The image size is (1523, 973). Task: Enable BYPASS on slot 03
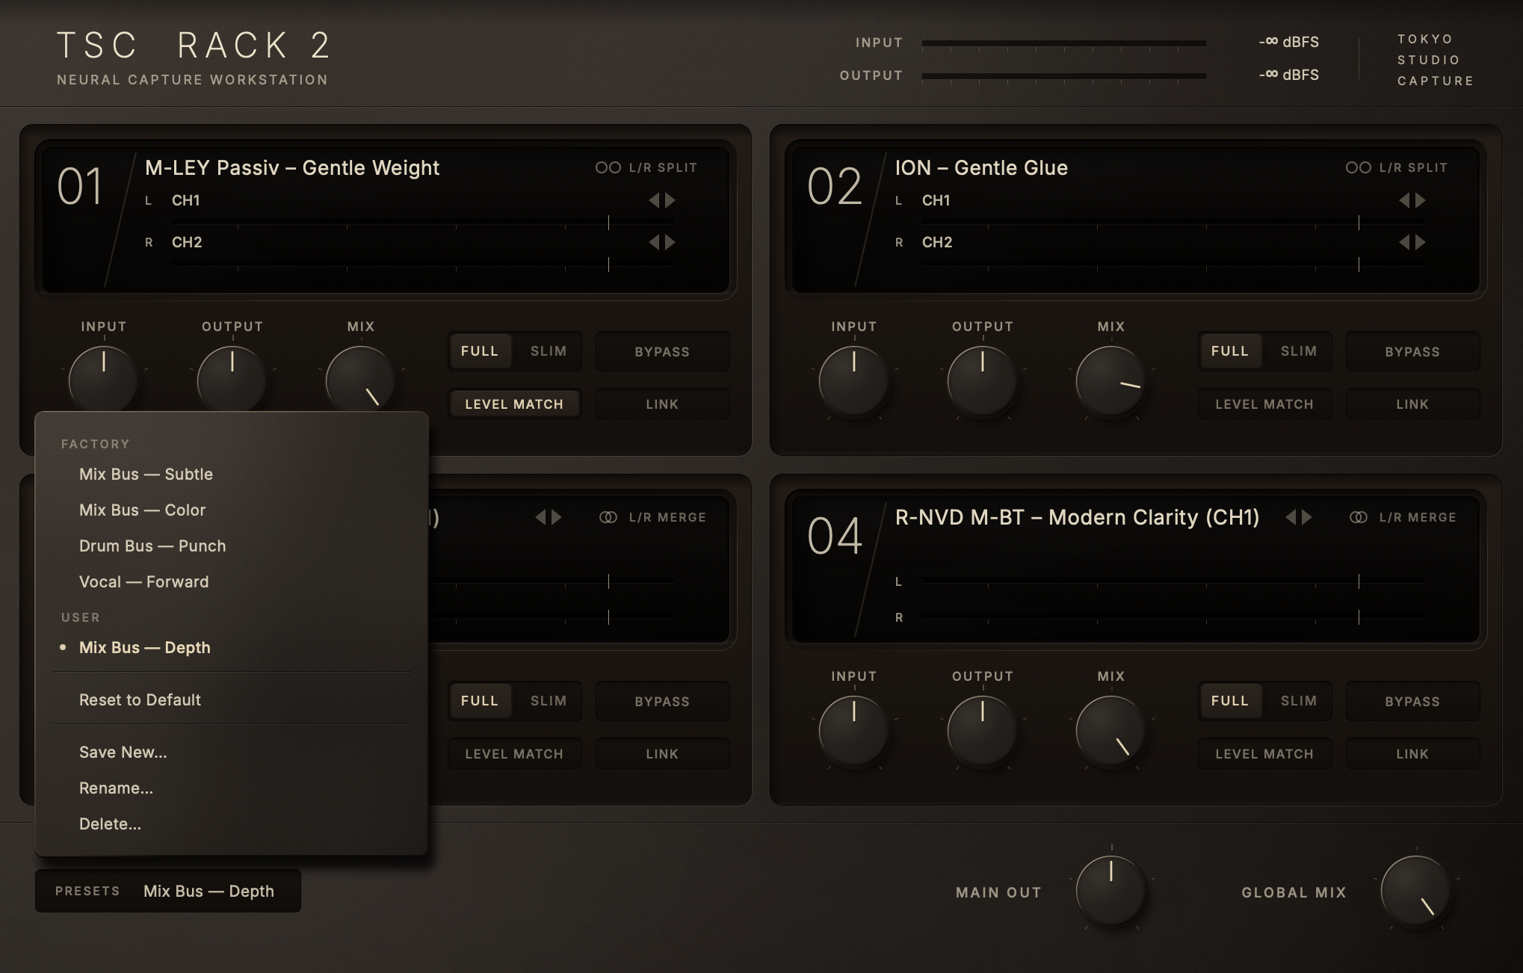[662, 701]
